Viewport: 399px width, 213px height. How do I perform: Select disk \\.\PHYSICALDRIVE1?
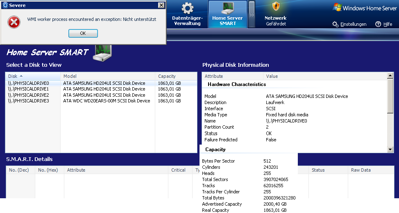point(101,89)
